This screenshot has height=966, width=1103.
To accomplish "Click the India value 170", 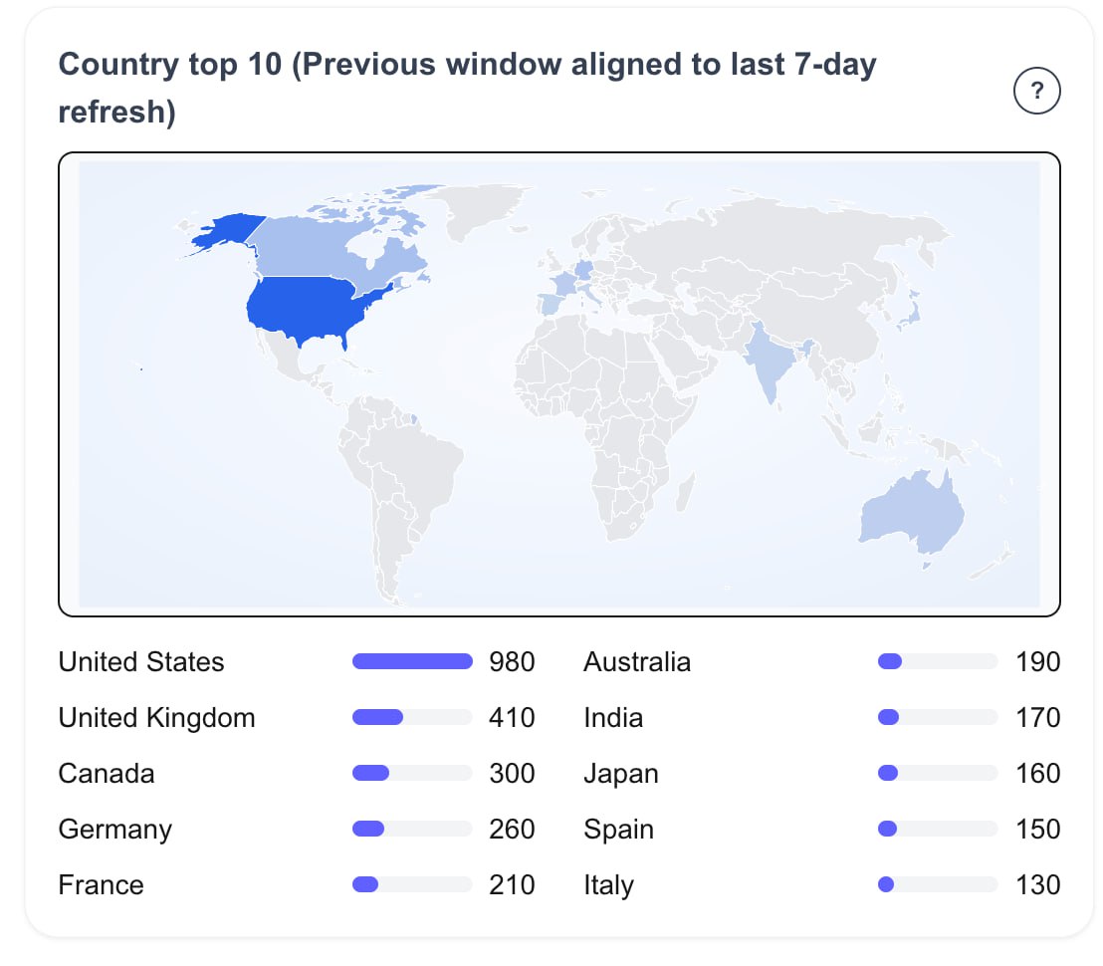I will click(x=1037, y=718).
